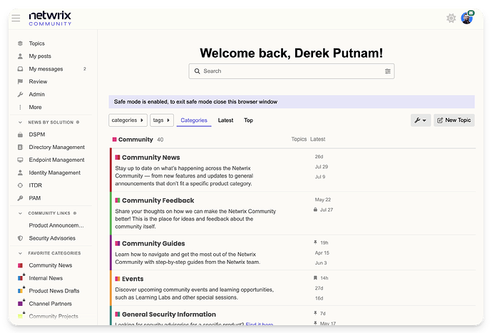Open advanced search filters icon
Viewport: 492px width, 333px height.
tap(387, 71)
